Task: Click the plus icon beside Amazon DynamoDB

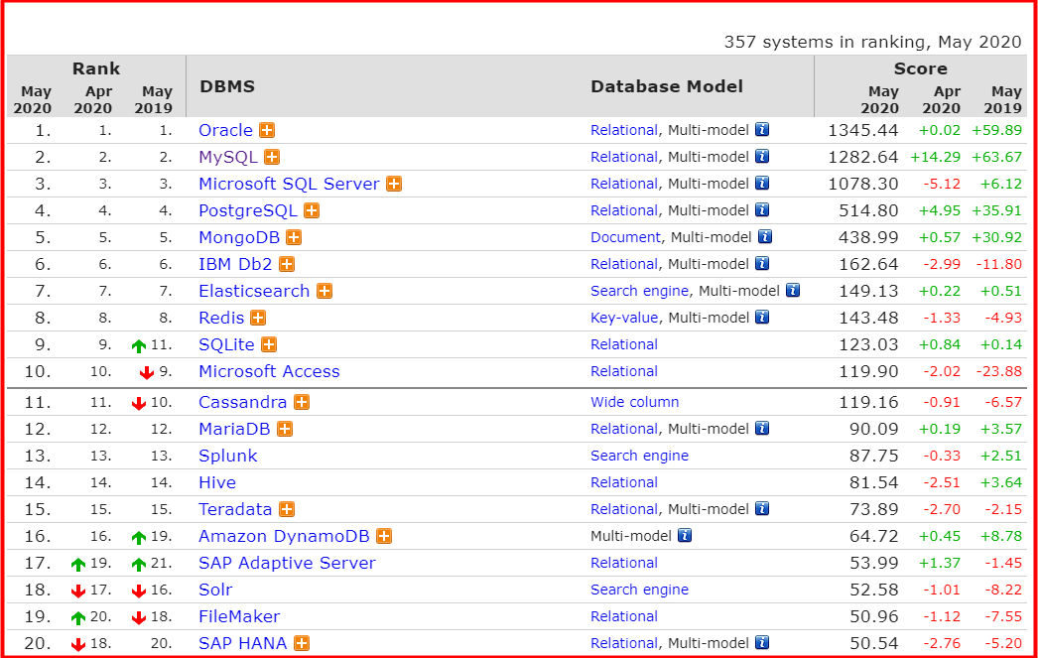Action: tap(384, 536)
